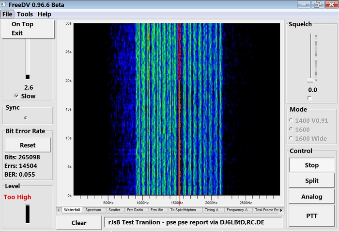Activate the PTT button
339x232 pixels.
tap(311, 216)
